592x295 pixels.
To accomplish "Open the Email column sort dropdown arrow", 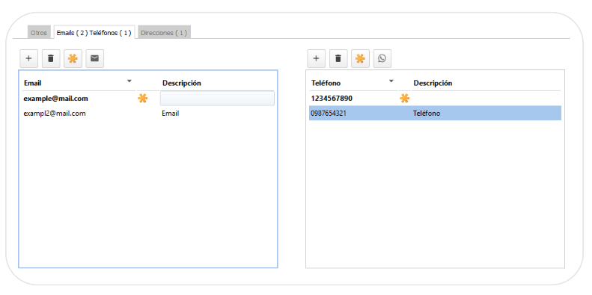I will 129,81.
